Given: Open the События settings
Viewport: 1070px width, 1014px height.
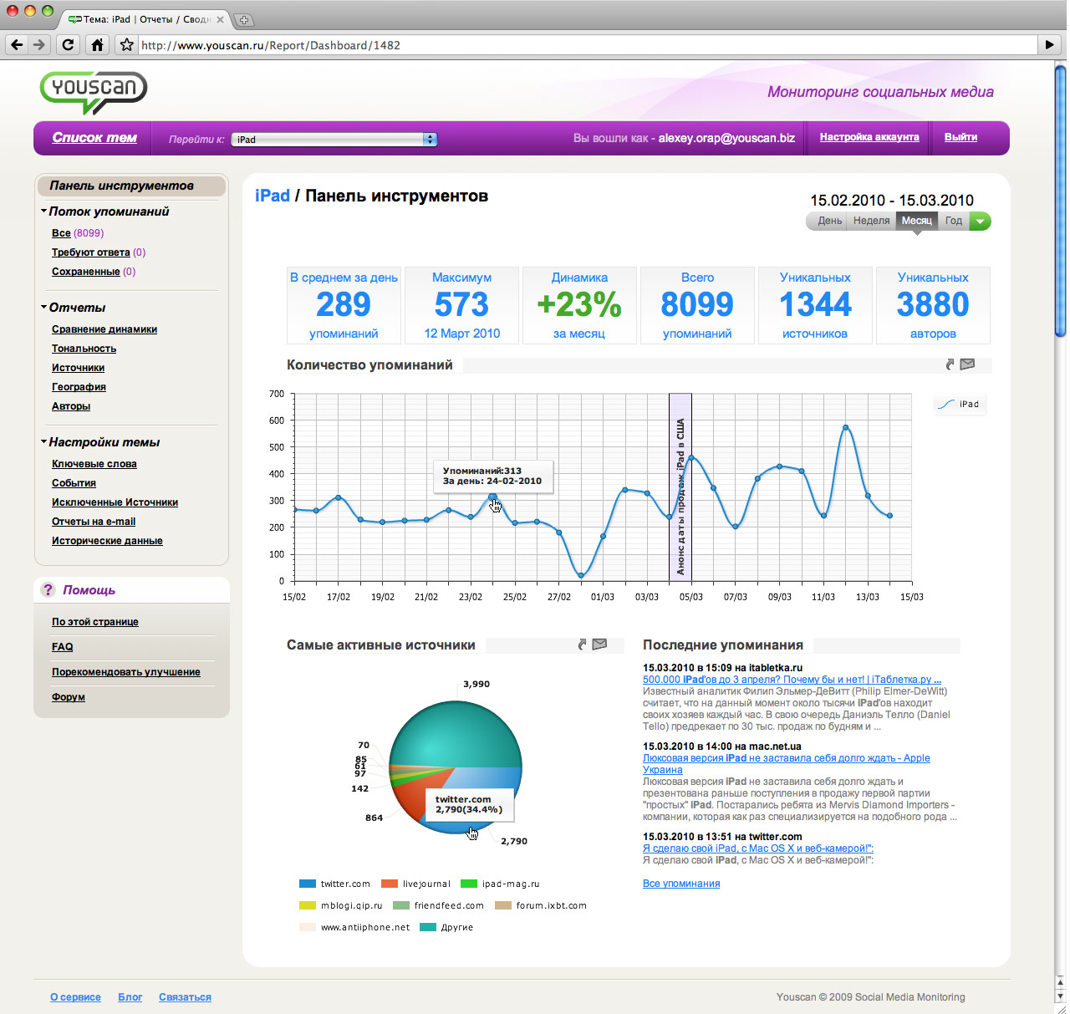Looking at the screenshot, I should 74,483.
